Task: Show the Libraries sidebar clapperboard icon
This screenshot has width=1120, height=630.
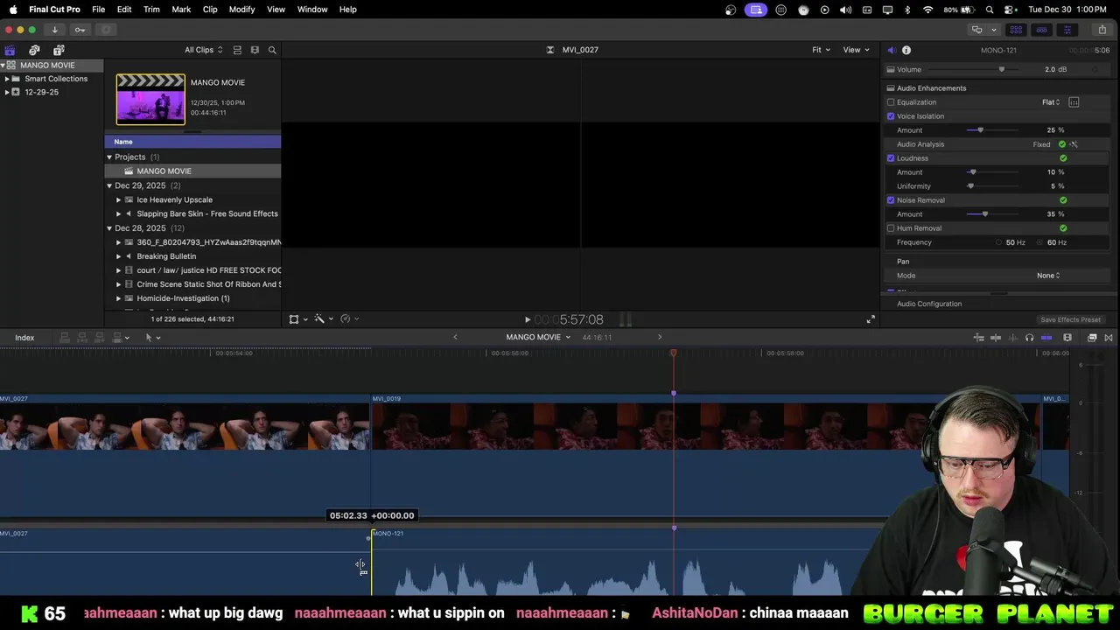Action: pyautogui.click(x=10, y=50)
